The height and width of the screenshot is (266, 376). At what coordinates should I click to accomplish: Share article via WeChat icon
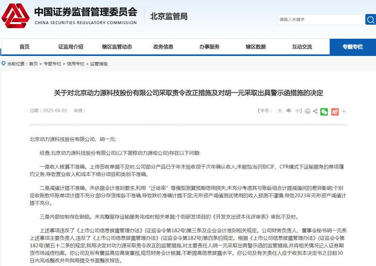tap(324, 112)
